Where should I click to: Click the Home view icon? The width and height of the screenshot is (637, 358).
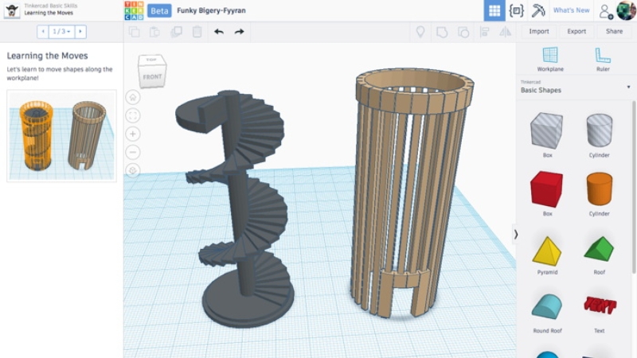point(133,97)
